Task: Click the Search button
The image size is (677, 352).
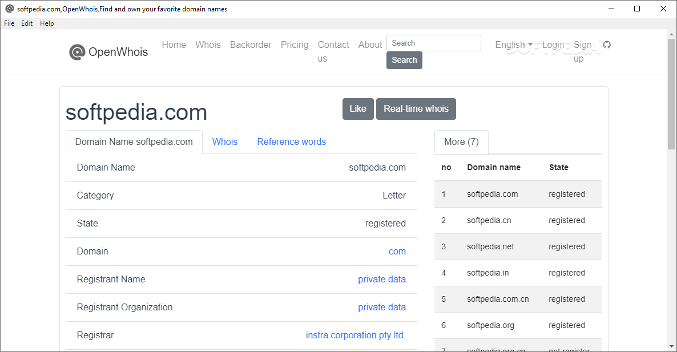Action: pyautogui.click(x=404, y=60)
